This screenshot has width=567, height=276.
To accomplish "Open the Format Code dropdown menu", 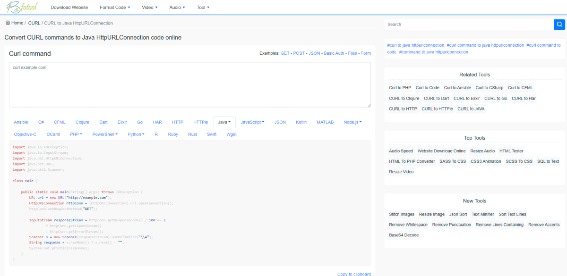I will pyautogui.click(x=115, y=8).
